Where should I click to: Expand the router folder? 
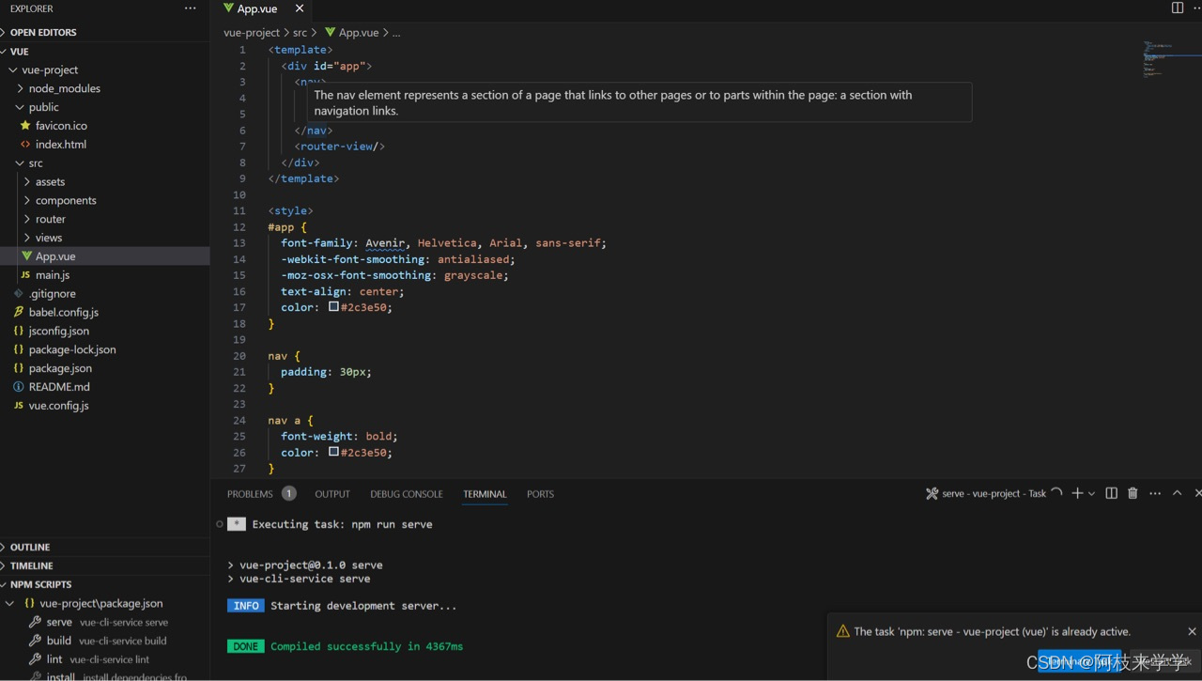coord(27,219)
